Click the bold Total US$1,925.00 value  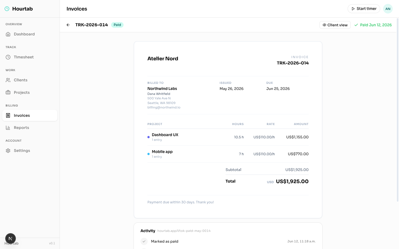[x=292, y=181]
